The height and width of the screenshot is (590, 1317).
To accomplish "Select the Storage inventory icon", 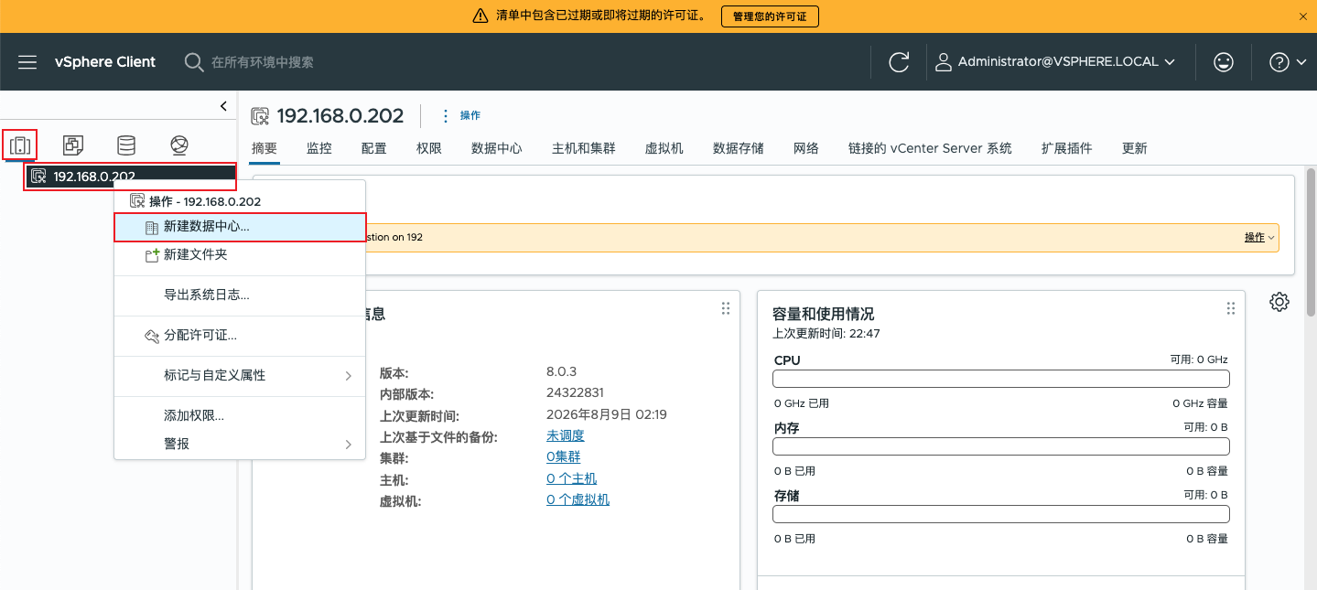I will (x=126, y=145).
